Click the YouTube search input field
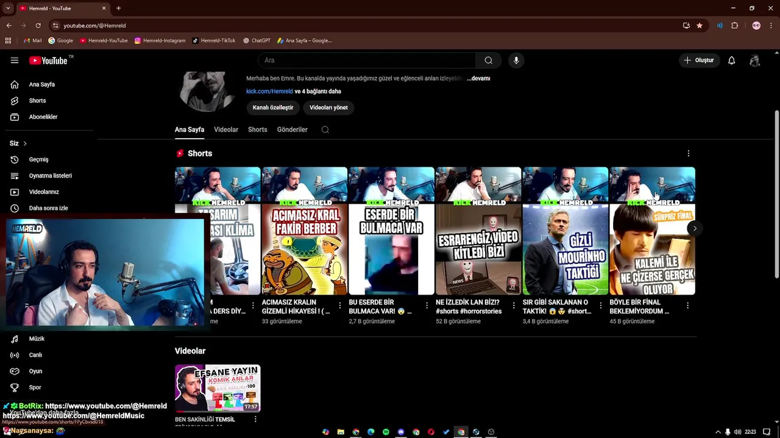This screenshot has height=438, width=780. tap(367, 60)
